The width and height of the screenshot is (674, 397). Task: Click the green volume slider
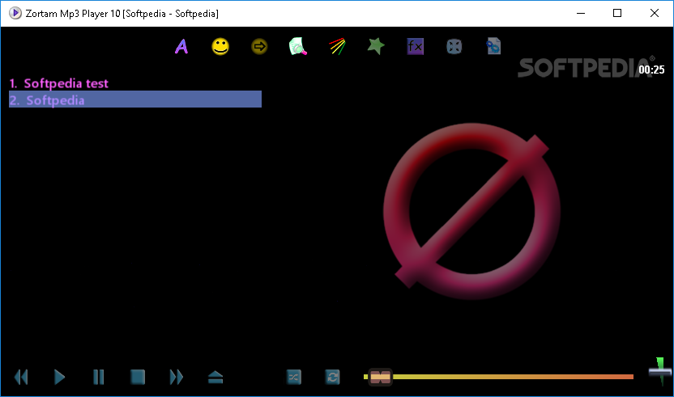pos(659,371)
